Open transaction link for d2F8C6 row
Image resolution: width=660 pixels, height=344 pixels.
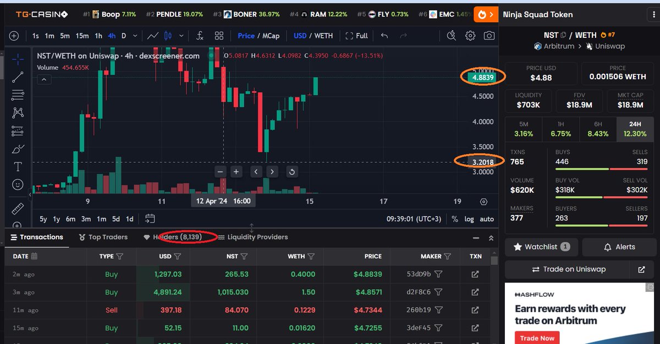(x=475, y=292)
